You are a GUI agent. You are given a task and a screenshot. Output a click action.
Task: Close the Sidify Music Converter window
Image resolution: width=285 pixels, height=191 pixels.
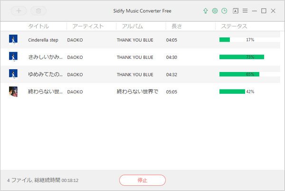pyautogui.click(x=273, y=11)
